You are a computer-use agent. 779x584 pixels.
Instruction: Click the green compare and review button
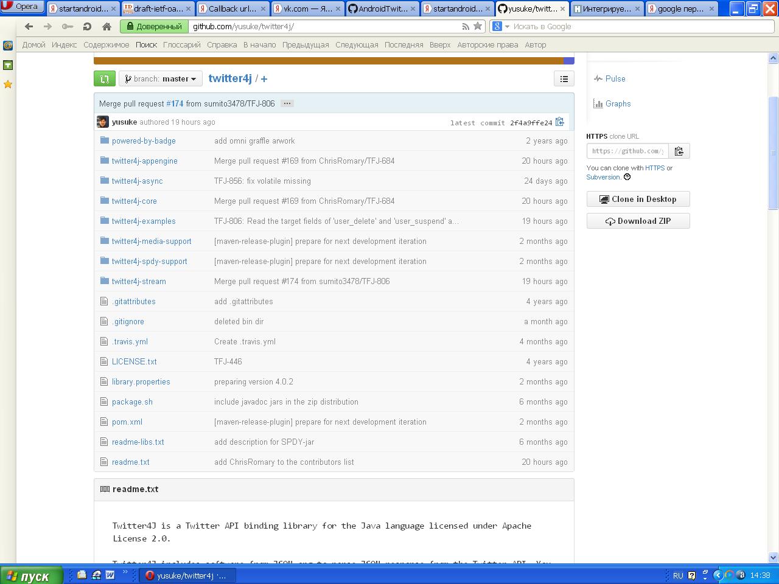click(105, 78)
